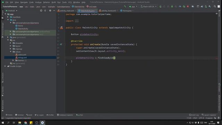
Task: Open Project panel gear settings
Action: pos(50,11)
